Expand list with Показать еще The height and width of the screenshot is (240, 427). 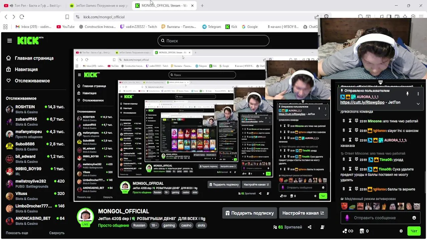coord(17,233)
